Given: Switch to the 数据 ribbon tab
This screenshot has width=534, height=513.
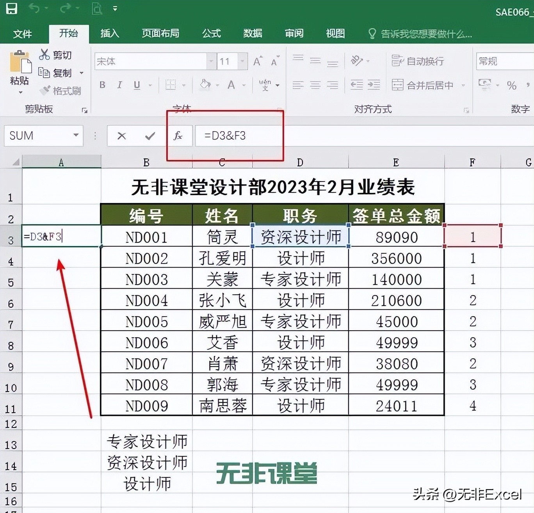Looking at the screenshot, I should pos(252,34).
